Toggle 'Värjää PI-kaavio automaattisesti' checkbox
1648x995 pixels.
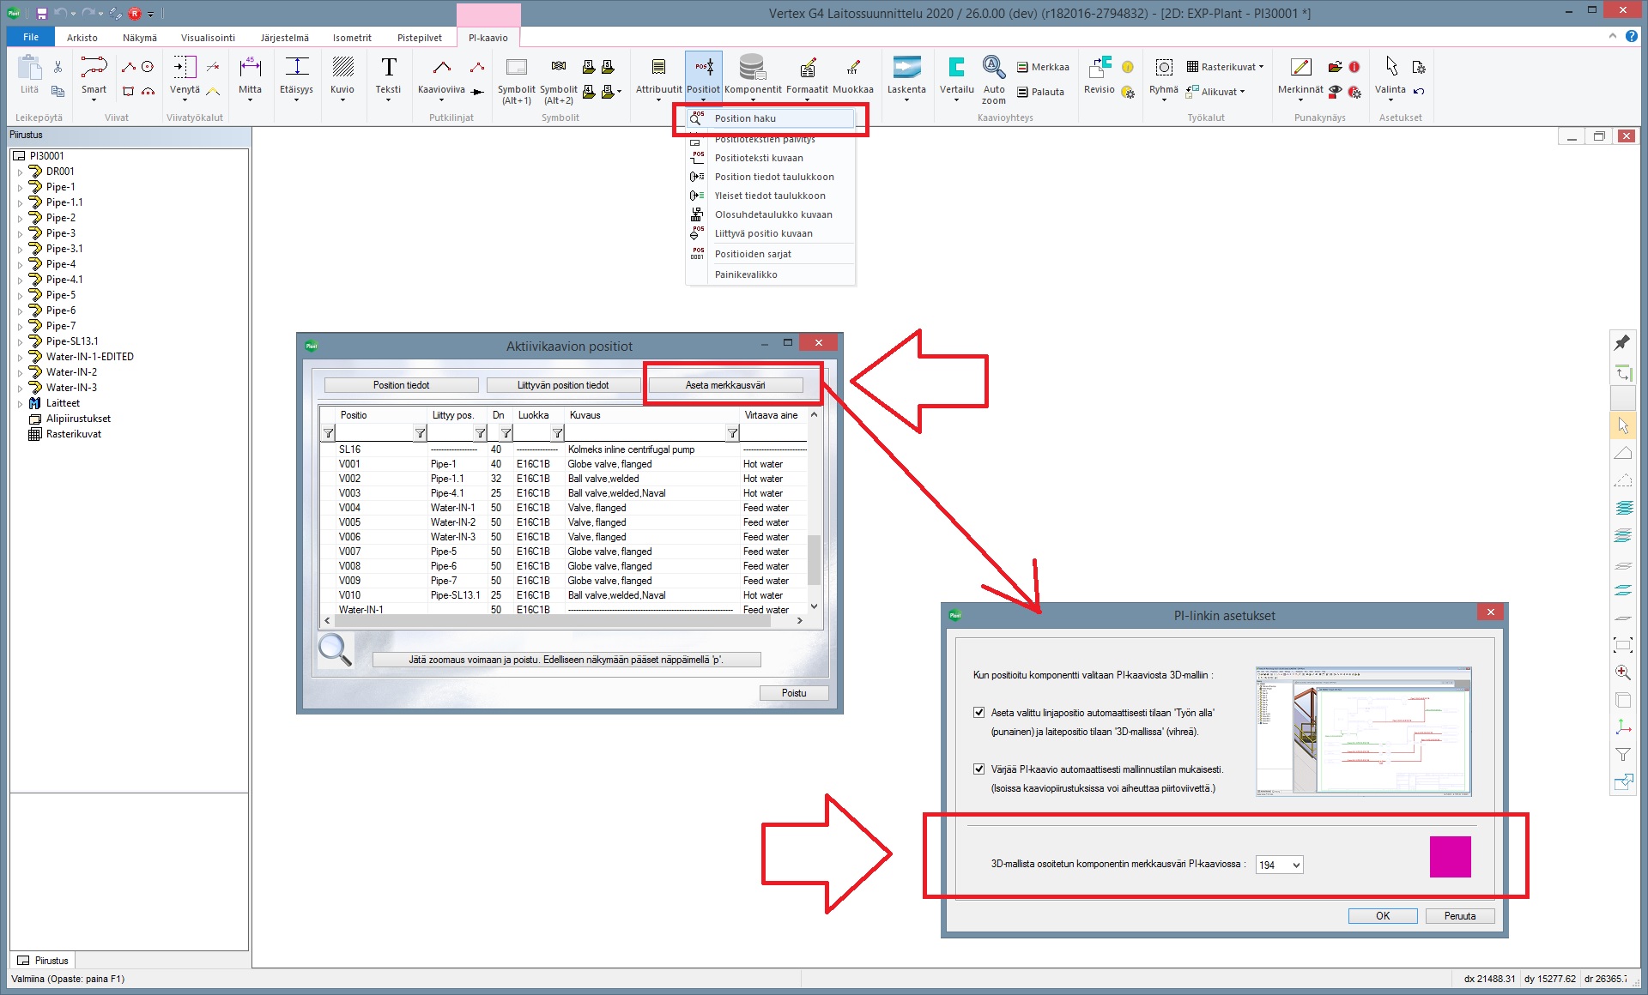pyautogui.click(x=978, y=769)
